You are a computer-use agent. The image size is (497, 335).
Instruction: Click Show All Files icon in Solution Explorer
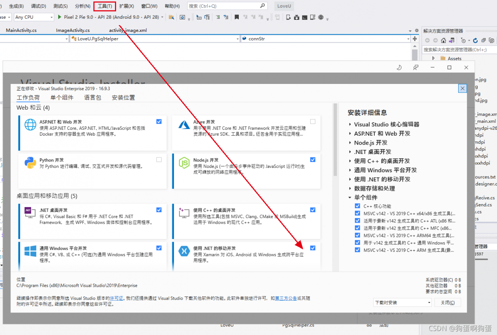(x=492, y=40)
